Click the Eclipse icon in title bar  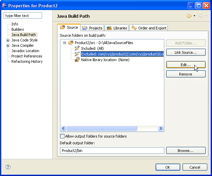pyautogui.click(x=4, y=5)
